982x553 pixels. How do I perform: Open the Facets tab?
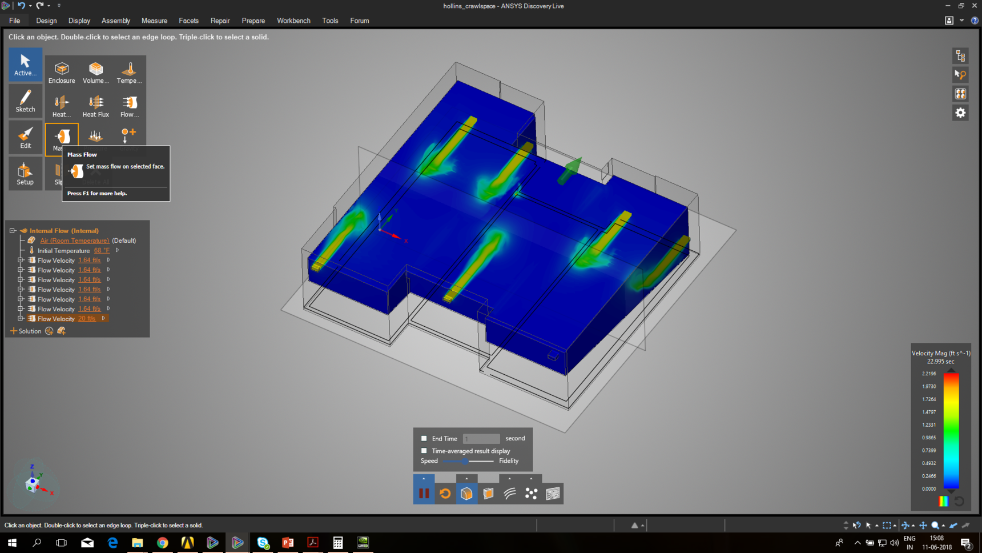pyautogui.click(x=188, y=21)
